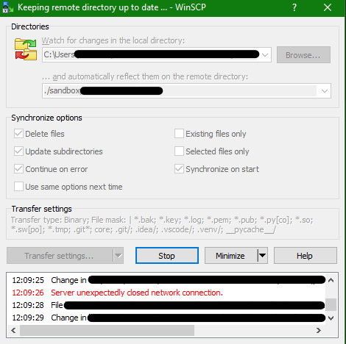Click the horizontal scroll right arrow
Screen dimensions: 346x344
[x=319, y=331]
